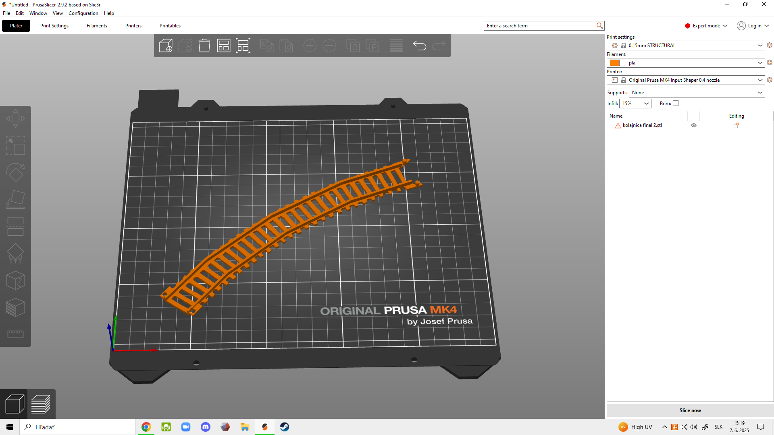Open the Edit menu
The image size is (774, 435).
tap(20, 13)
